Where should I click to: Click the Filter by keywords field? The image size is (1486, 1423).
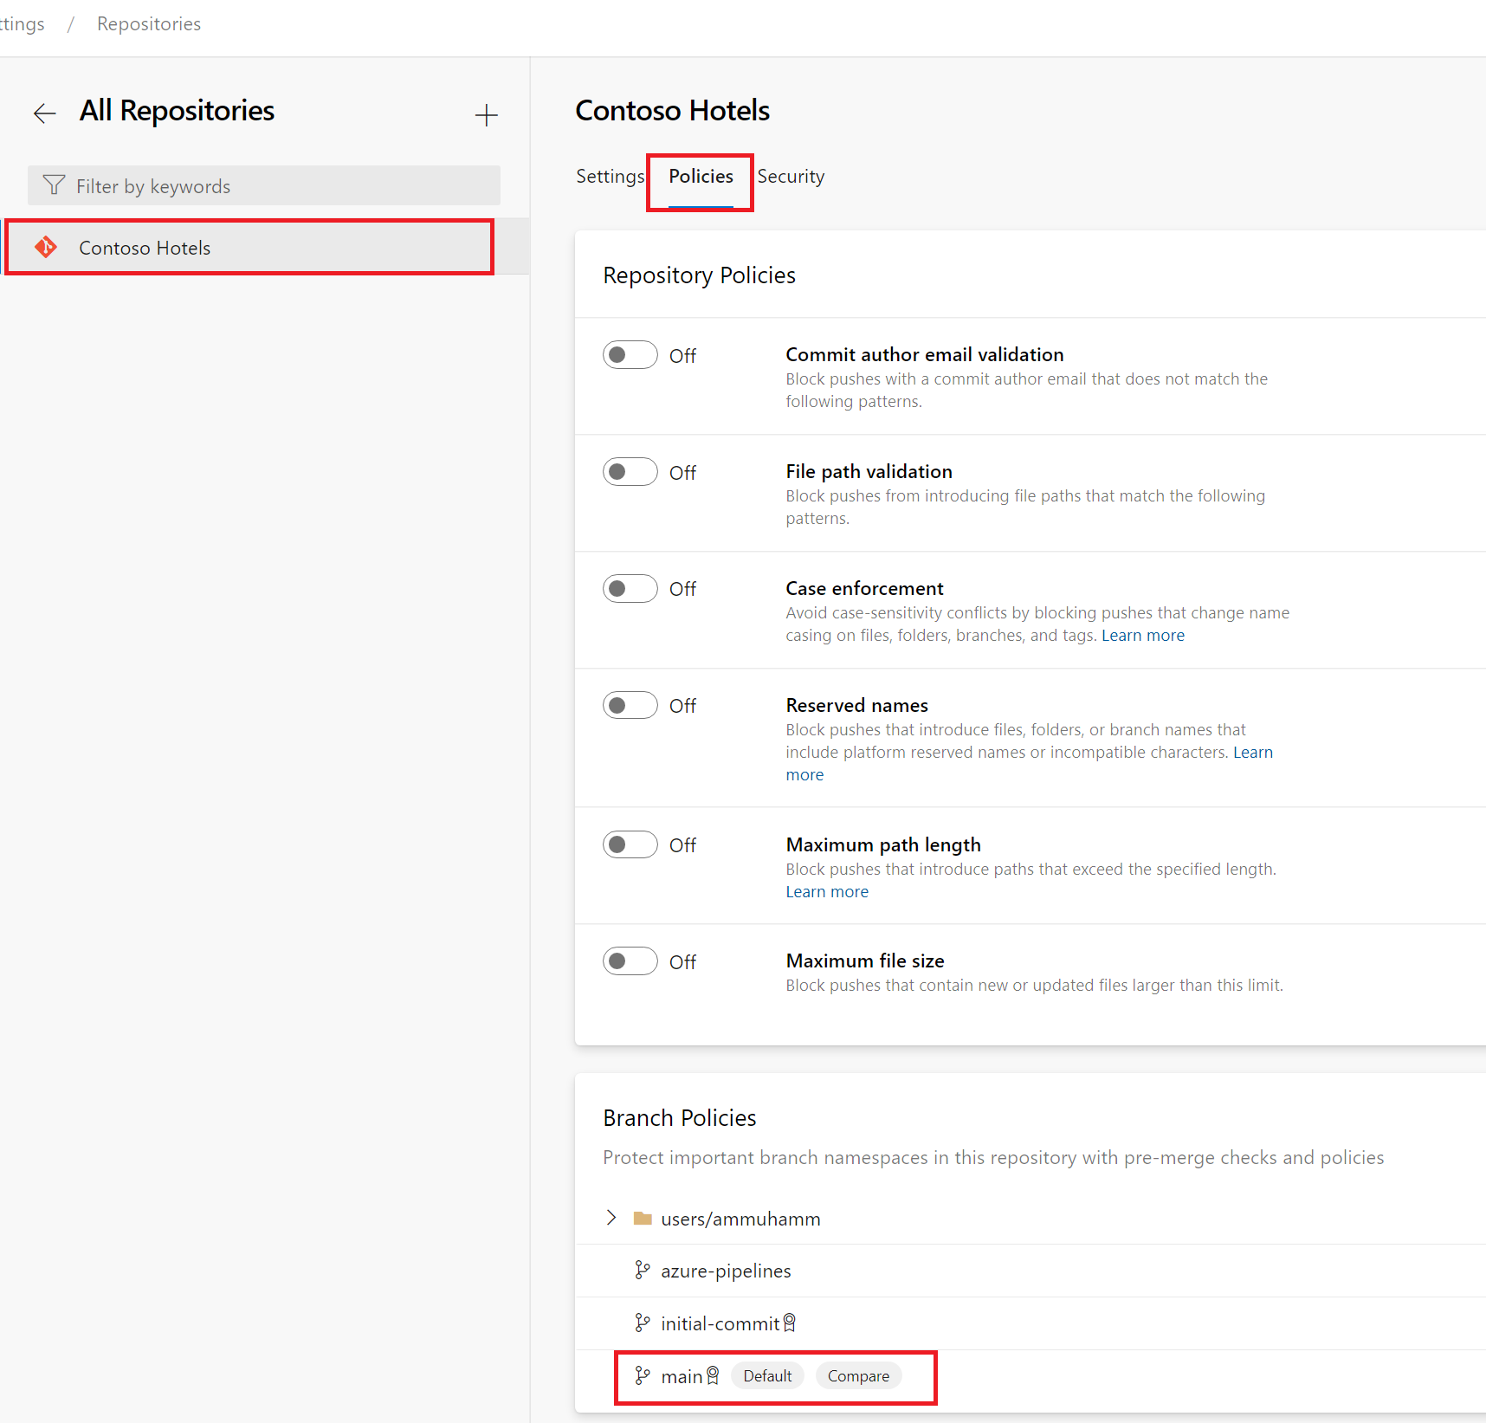(x=264, y=185)
